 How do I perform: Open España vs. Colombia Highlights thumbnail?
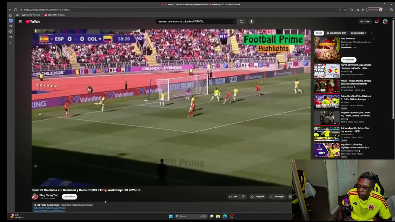[327, 150]
